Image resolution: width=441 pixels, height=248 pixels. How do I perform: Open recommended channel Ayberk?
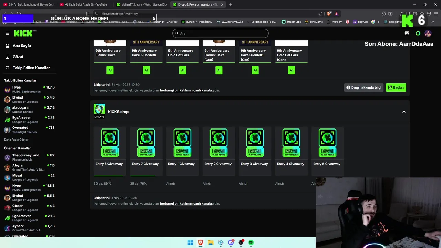click(29, 228)
